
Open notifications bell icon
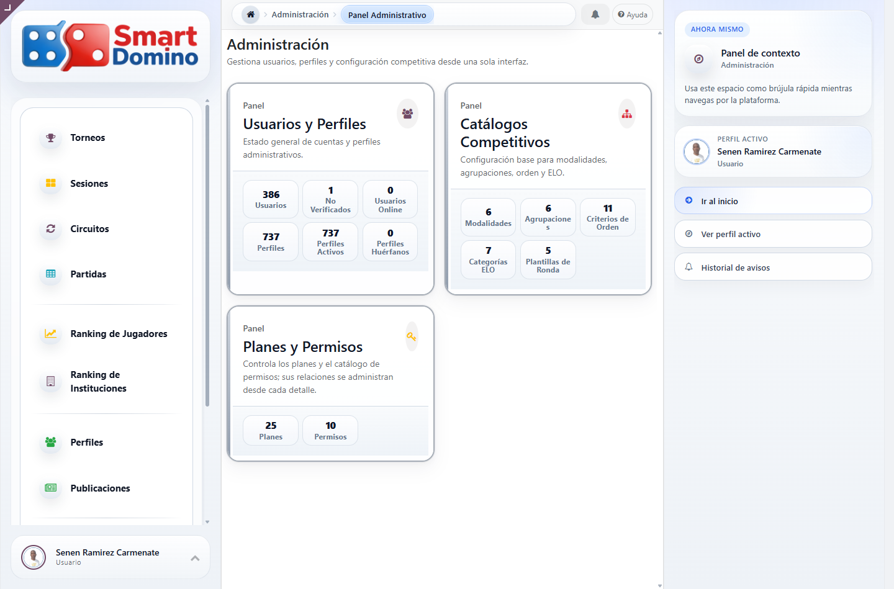click(x=595, y=14)
